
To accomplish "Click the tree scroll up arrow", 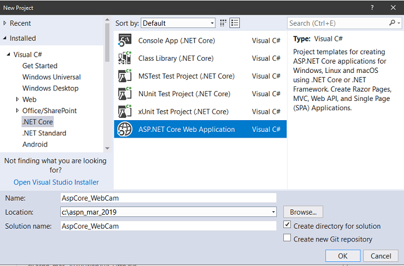I will 107,20.
